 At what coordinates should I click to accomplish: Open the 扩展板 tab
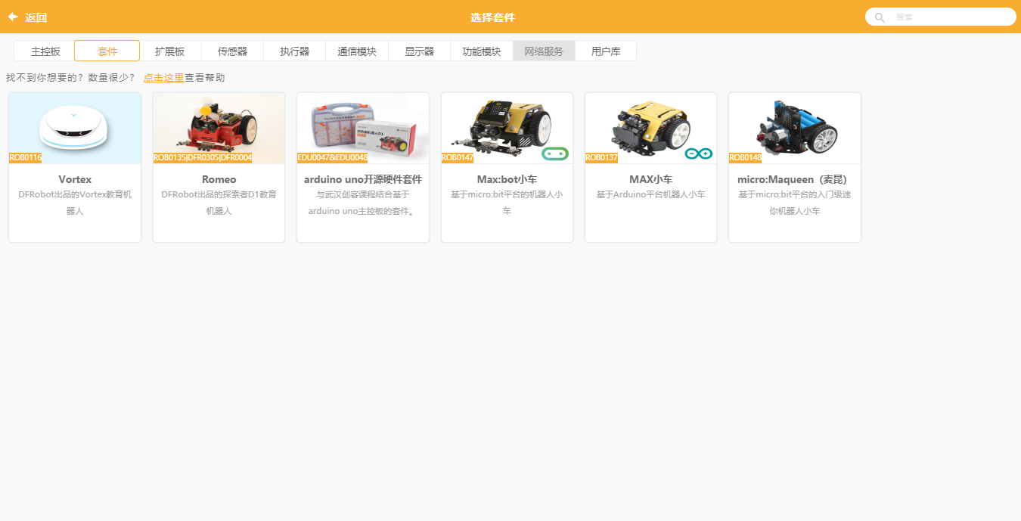[170, 51]
